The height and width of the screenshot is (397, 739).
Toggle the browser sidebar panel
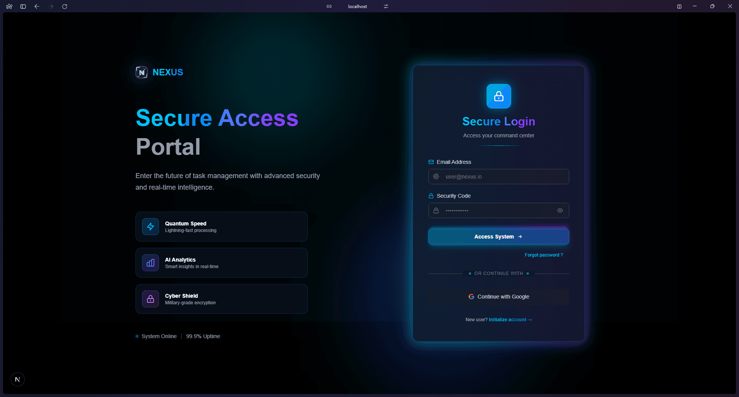pos(23,7)
